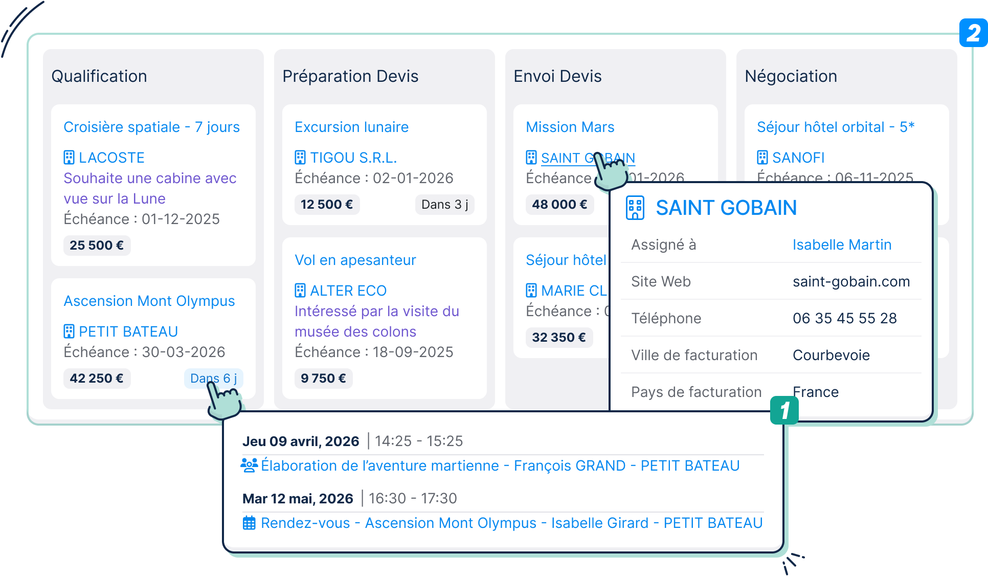The image size is (988, 576).
Task: Click Échéance : 18-09-2025 on ALTER ECO card
Action: [x=374, y=352]
